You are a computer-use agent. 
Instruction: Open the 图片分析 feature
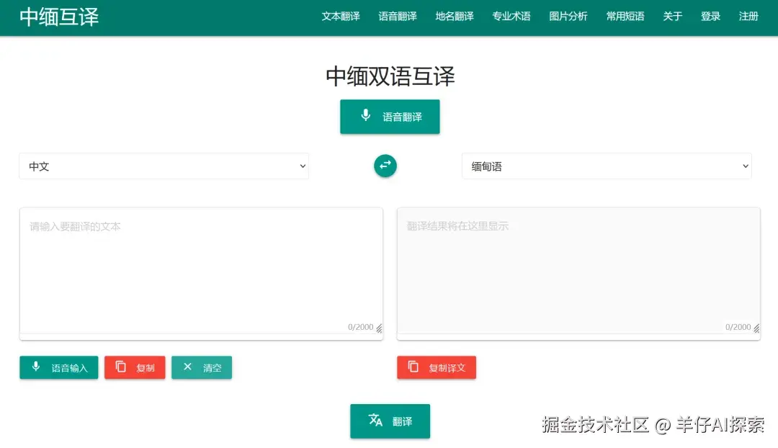(568, 17)
